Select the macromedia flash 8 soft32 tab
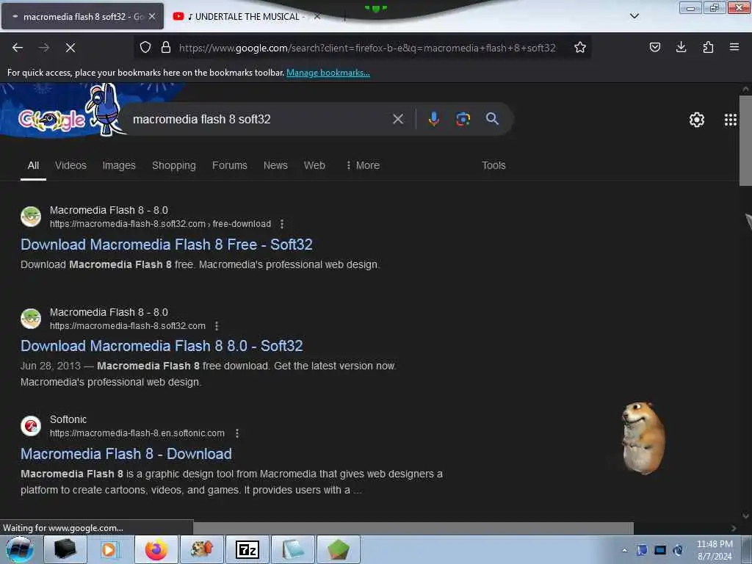 [x=82, y=16]
